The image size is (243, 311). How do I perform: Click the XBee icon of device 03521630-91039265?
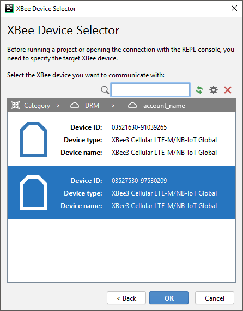33,139
